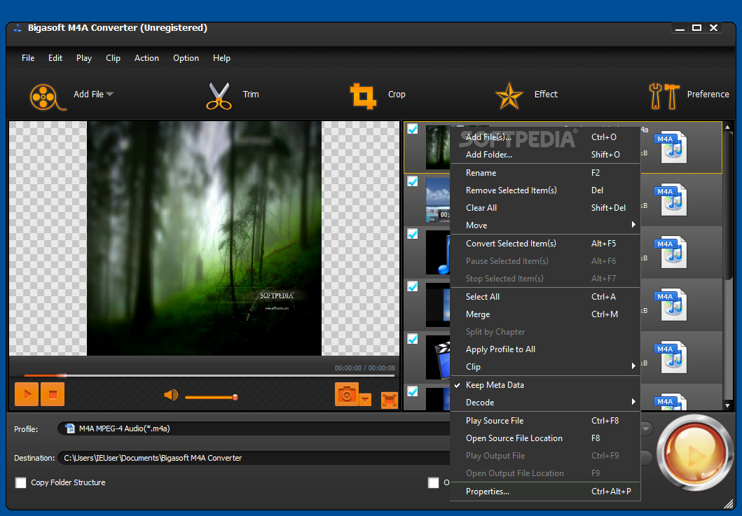This screenshot has width=742, height=516.
Task: Click the file list scrollbar down arrow
Action: coord(728,405)
